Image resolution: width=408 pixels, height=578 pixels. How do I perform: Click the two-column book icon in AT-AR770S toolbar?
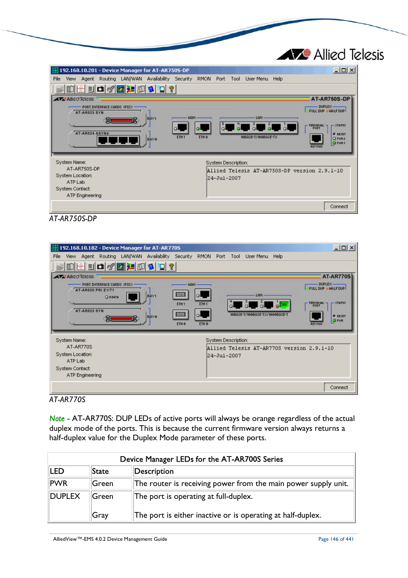[70, 267]
